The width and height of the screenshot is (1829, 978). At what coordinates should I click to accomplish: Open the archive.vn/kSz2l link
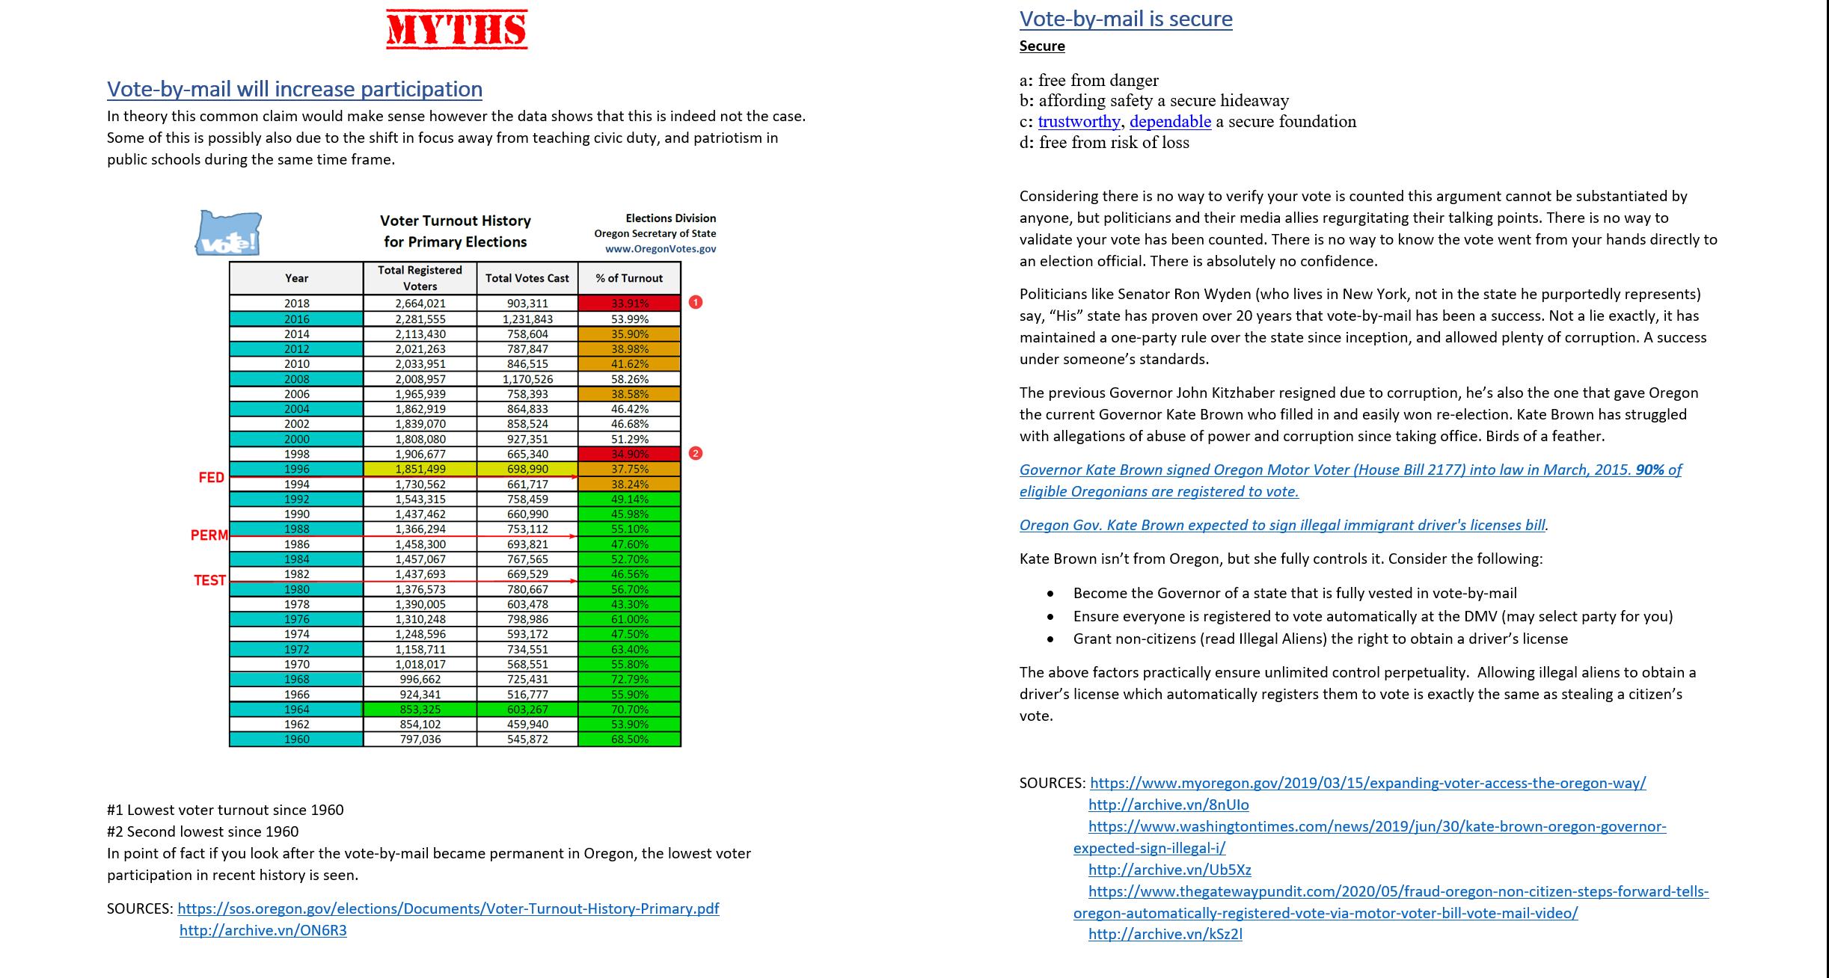pos(1165,934)
